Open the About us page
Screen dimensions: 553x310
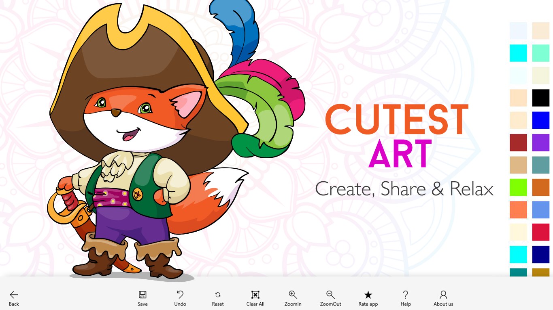443,298
